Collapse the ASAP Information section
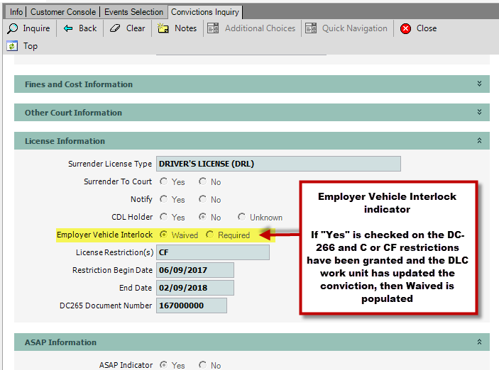 pos(480,342)
